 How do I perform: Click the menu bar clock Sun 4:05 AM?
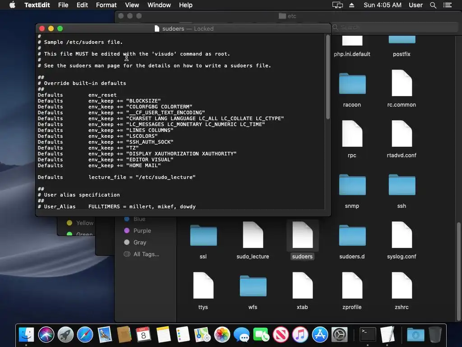(383, 5)
